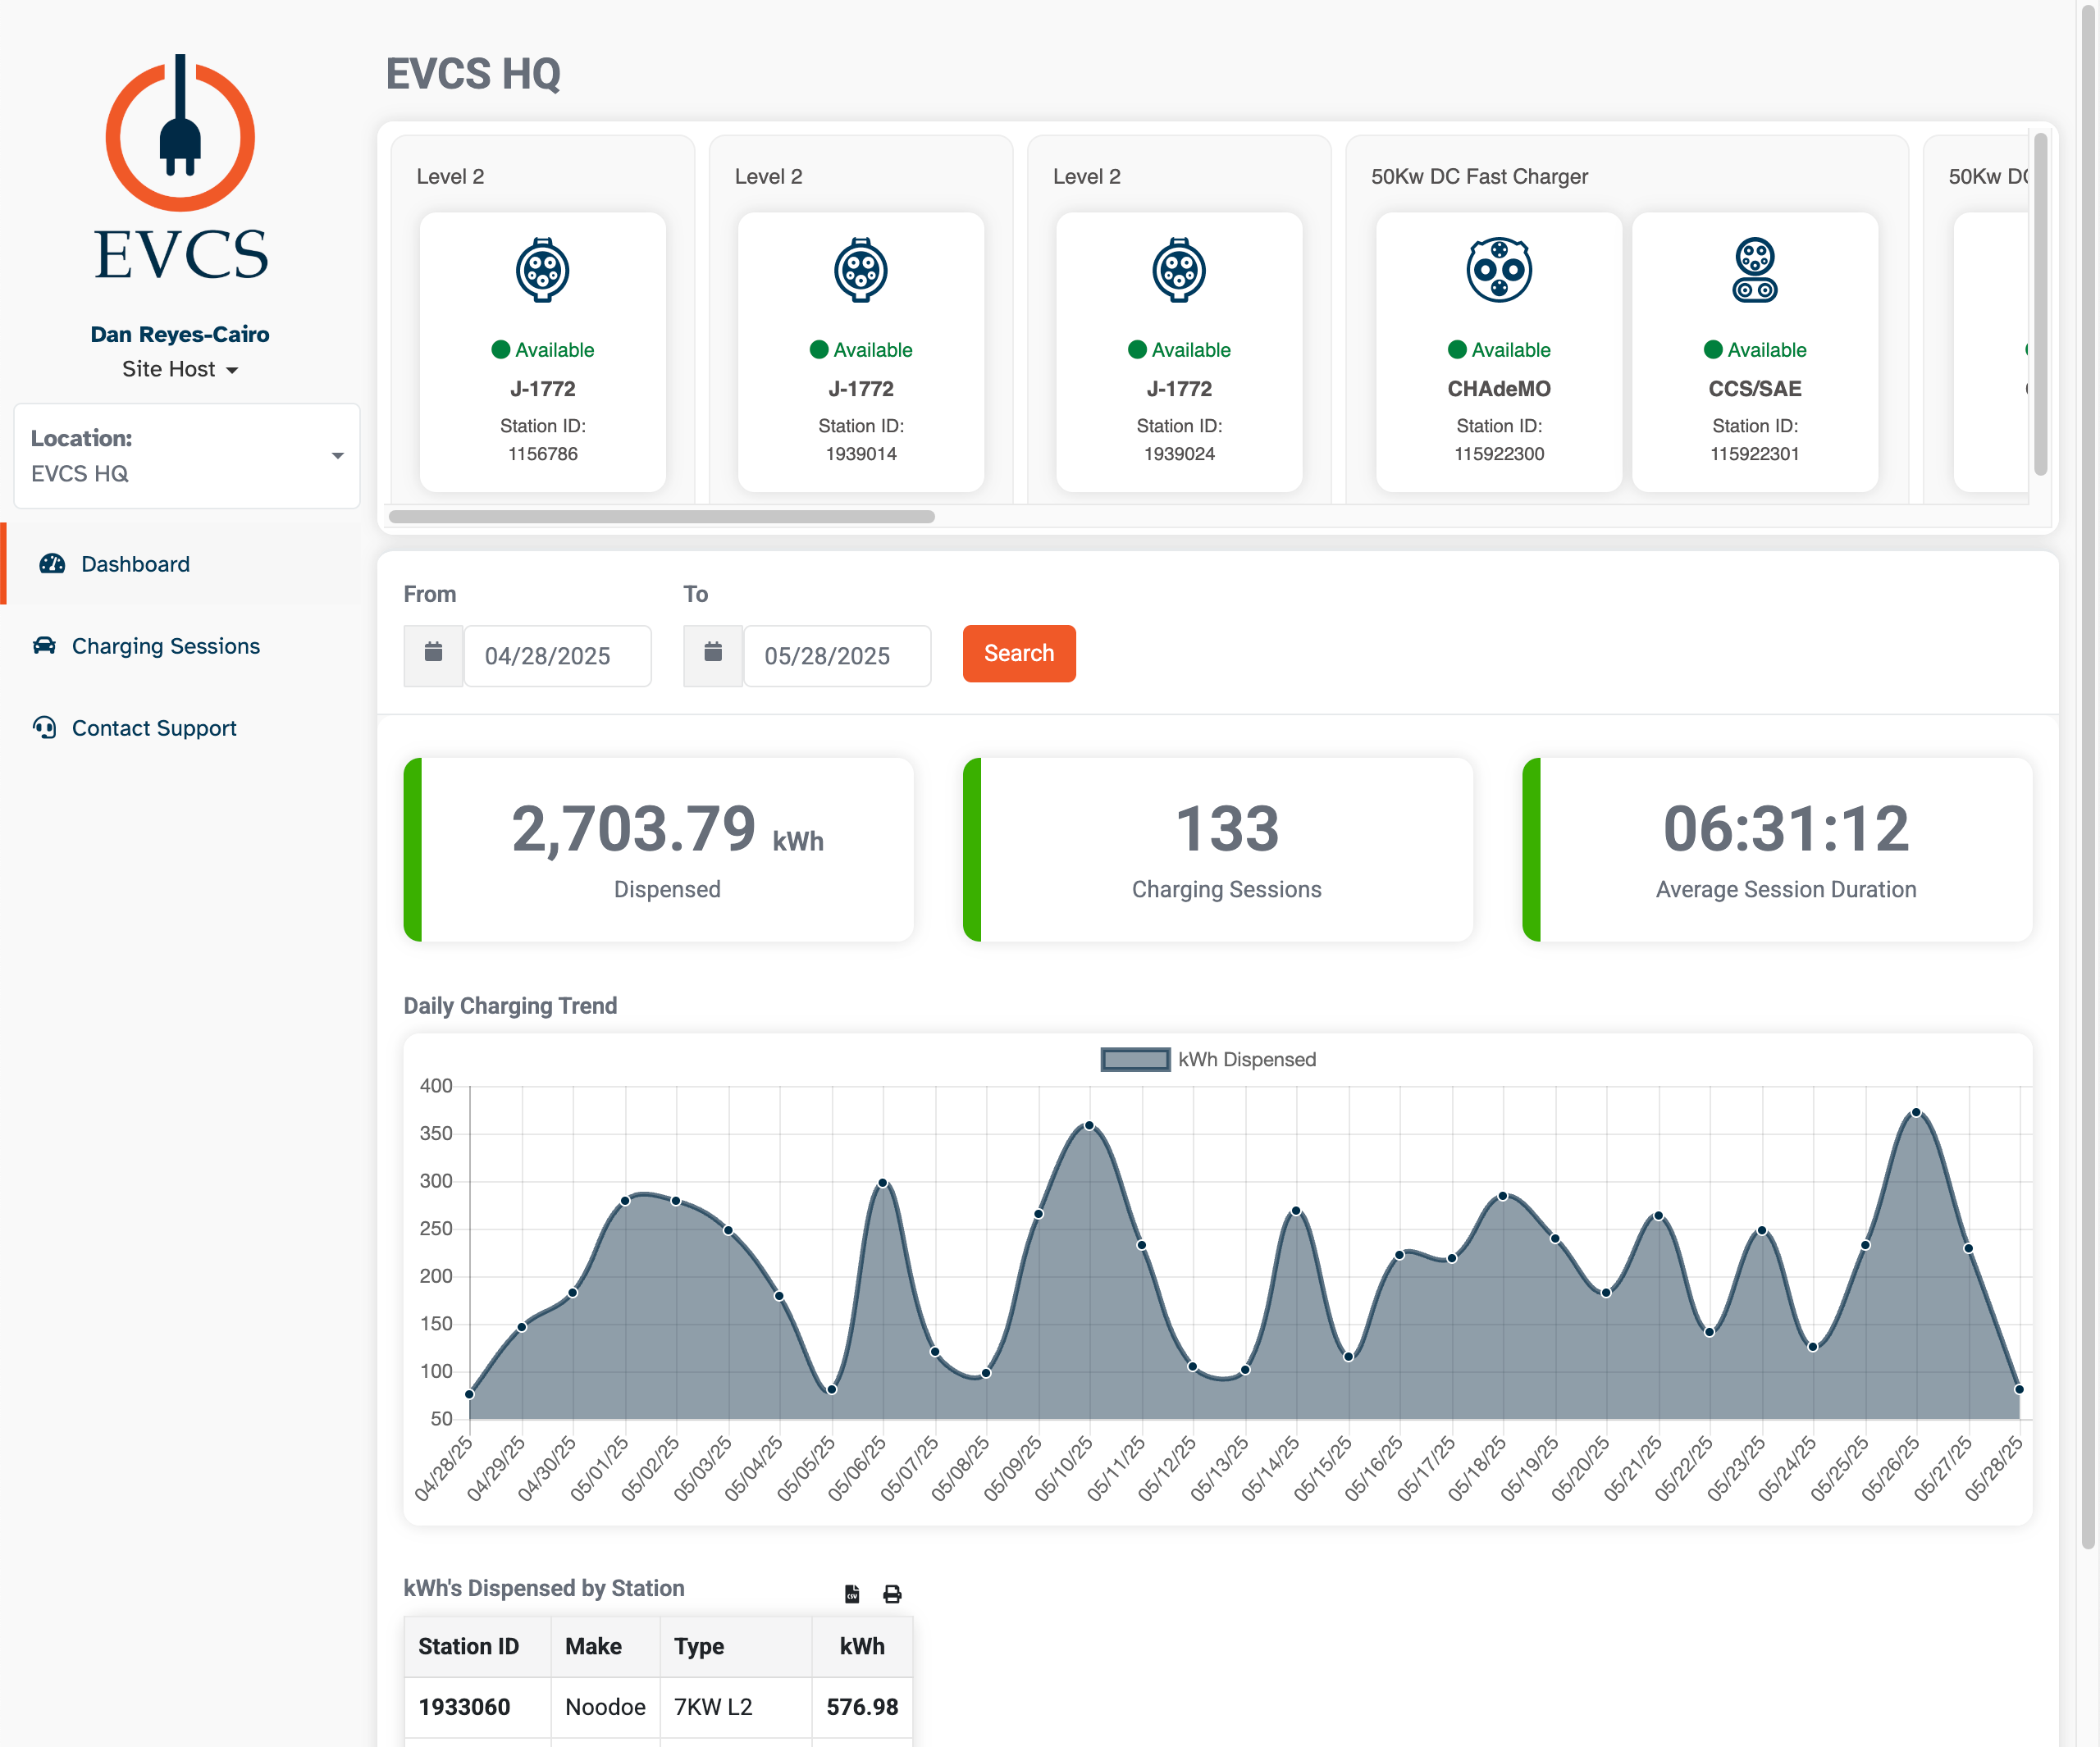Open the Dashboard menu item
The image size is (2100, 1747).
[x=135, y=564]
